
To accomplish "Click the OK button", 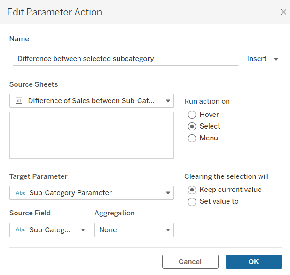I will click(253, 262).
